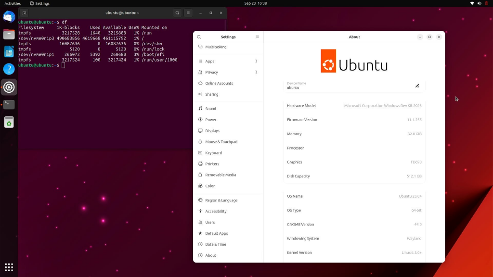Open the Files manager in the dock
493x277 pixels.
coord(9,34)
